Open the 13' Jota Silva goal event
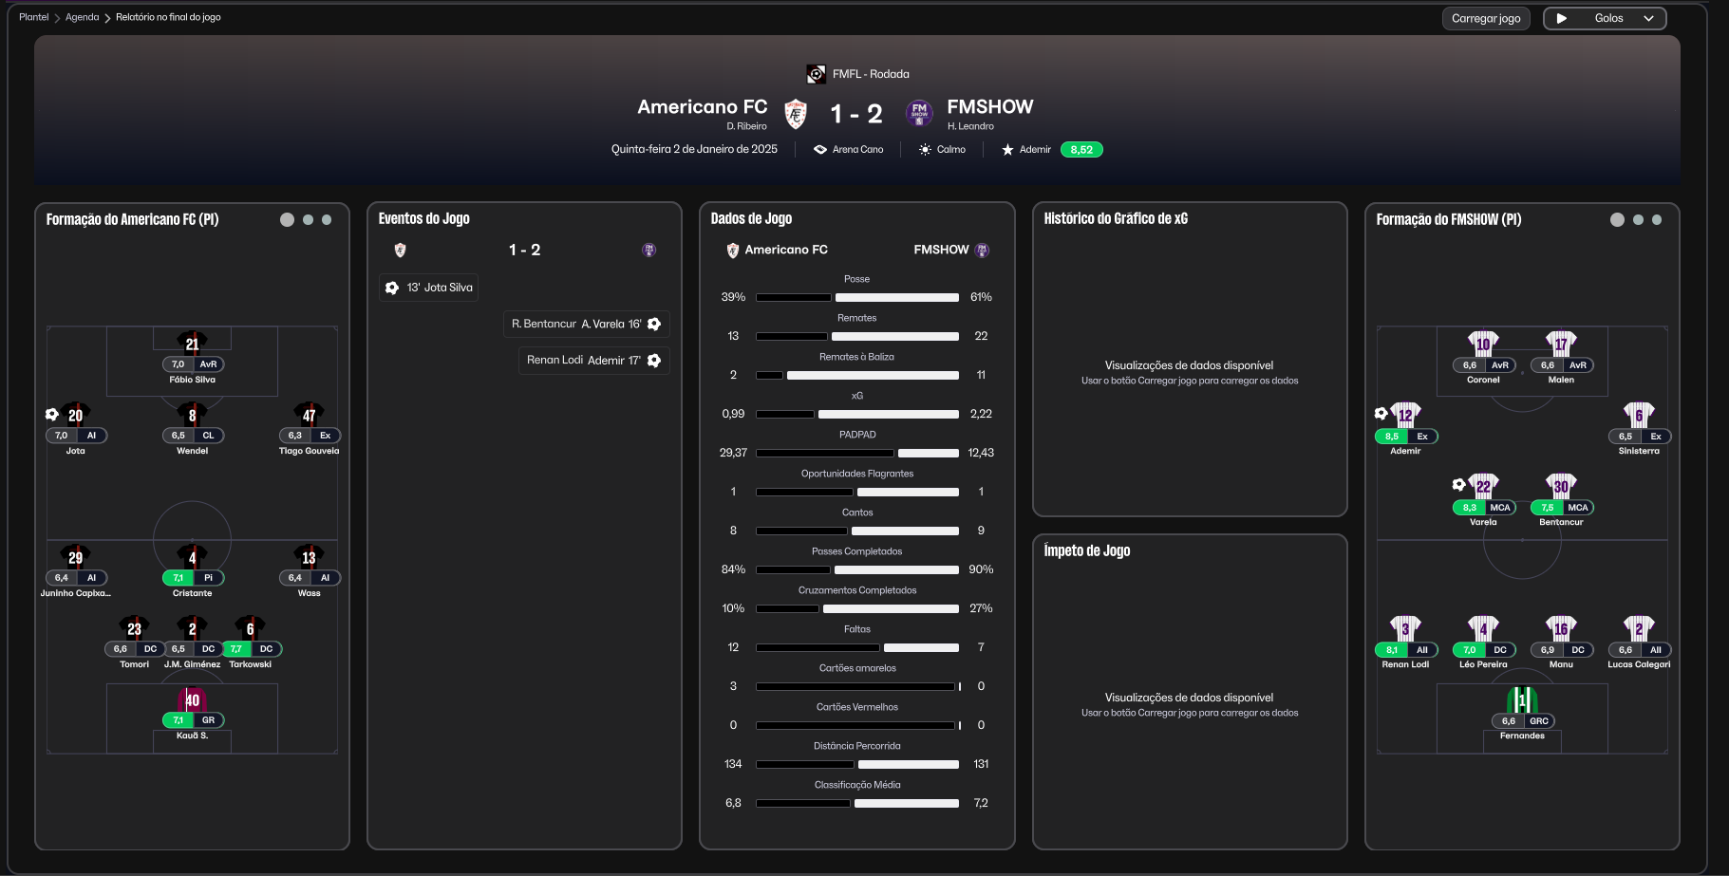 pos(428,288)
